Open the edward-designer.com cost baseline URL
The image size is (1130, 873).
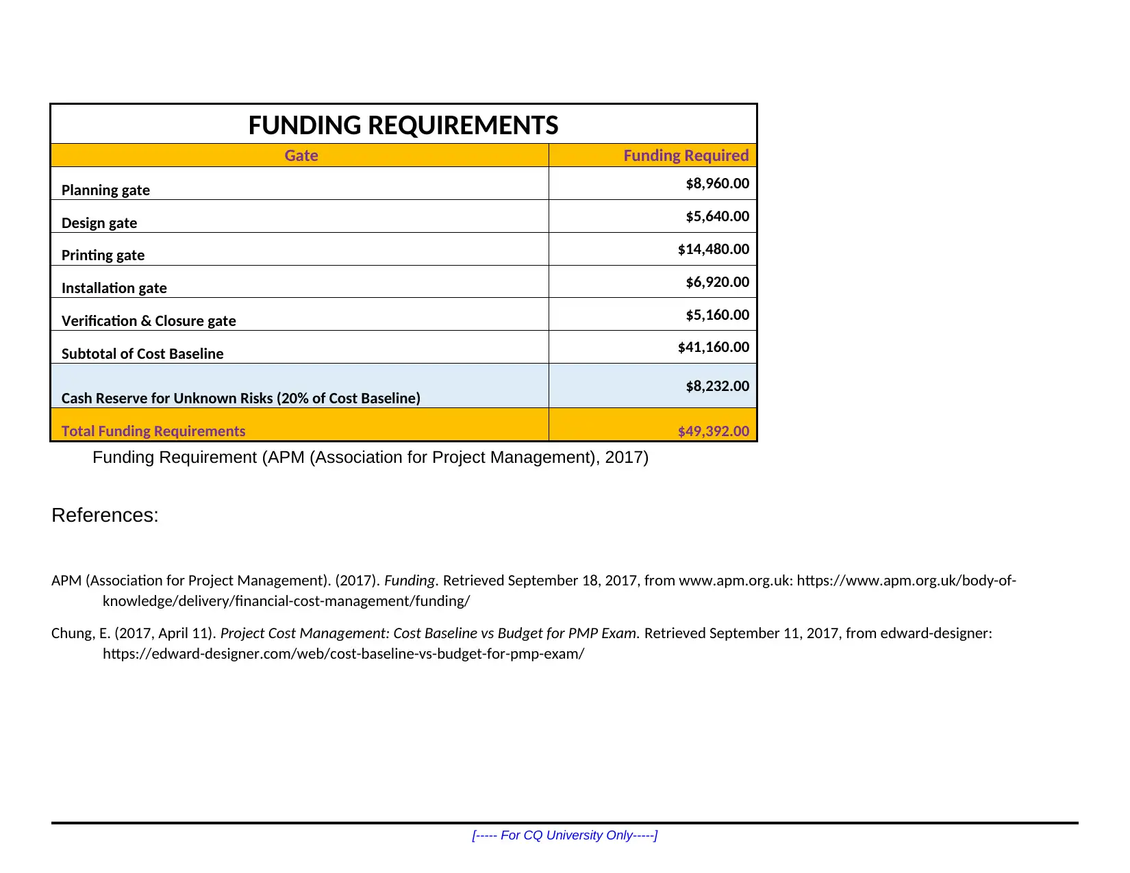[343, 654]
